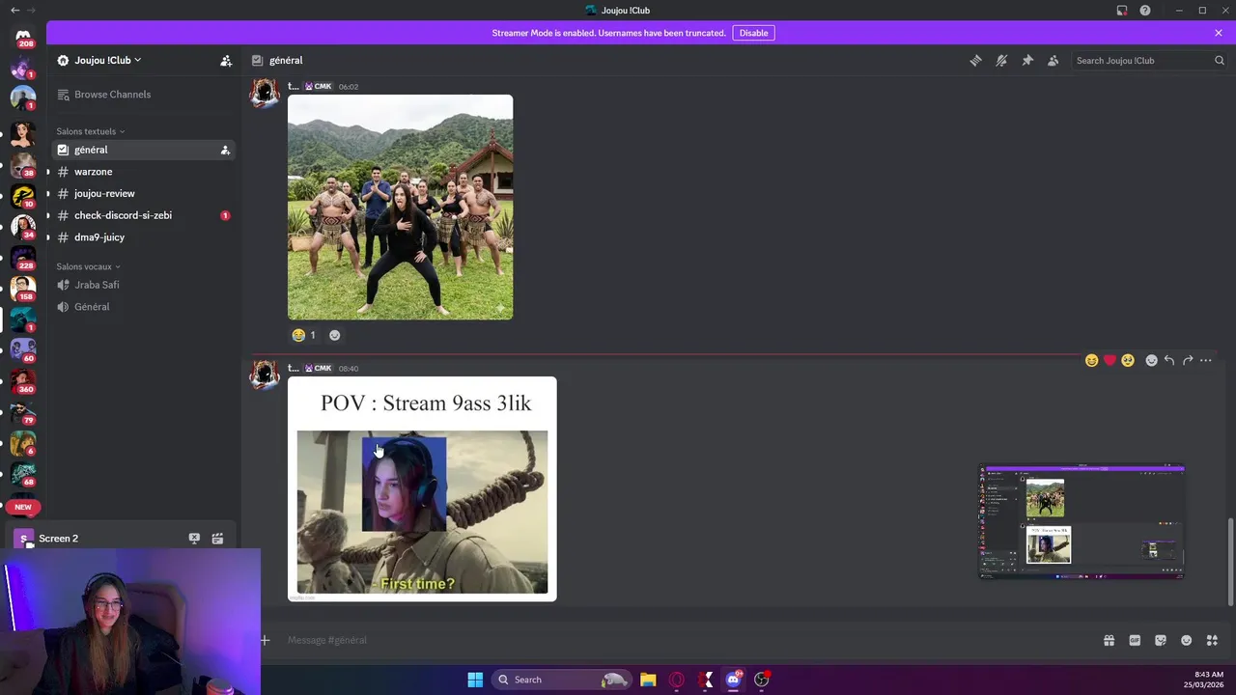Collapse the Salons textuels category

pos(90,131)
